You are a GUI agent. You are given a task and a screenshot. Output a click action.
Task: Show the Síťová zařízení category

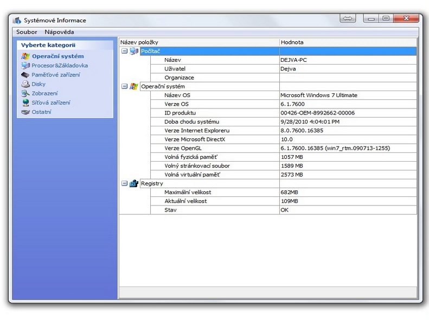[x=51, y=103]
